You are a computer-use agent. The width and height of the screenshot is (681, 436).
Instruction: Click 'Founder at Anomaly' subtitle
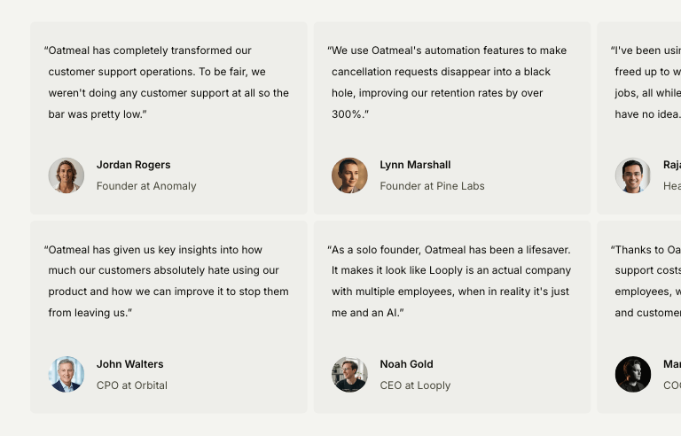click(x=146, y=186)
